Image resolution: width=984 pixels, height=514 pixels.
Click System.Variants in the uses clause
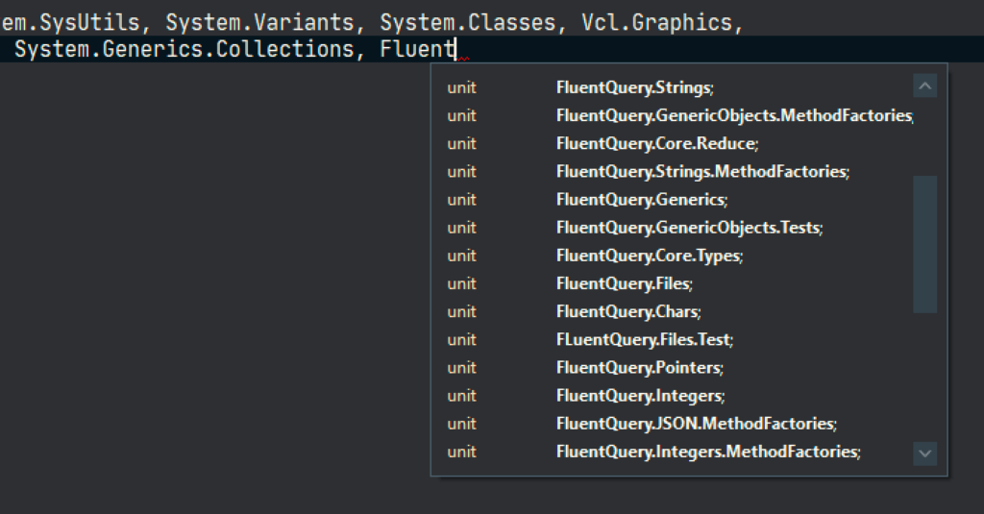(259, 23)
